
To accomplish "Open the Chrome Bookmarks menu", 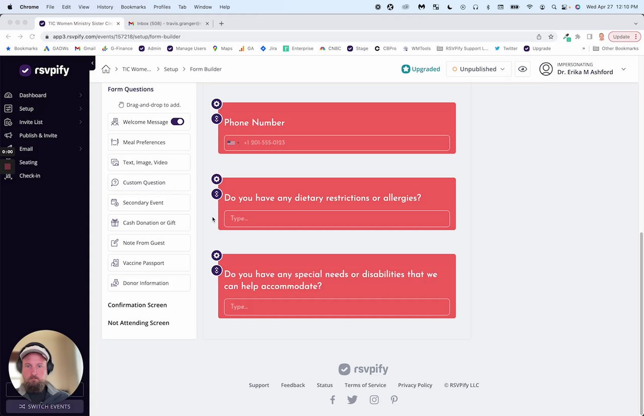I will [x=133, y=7].
